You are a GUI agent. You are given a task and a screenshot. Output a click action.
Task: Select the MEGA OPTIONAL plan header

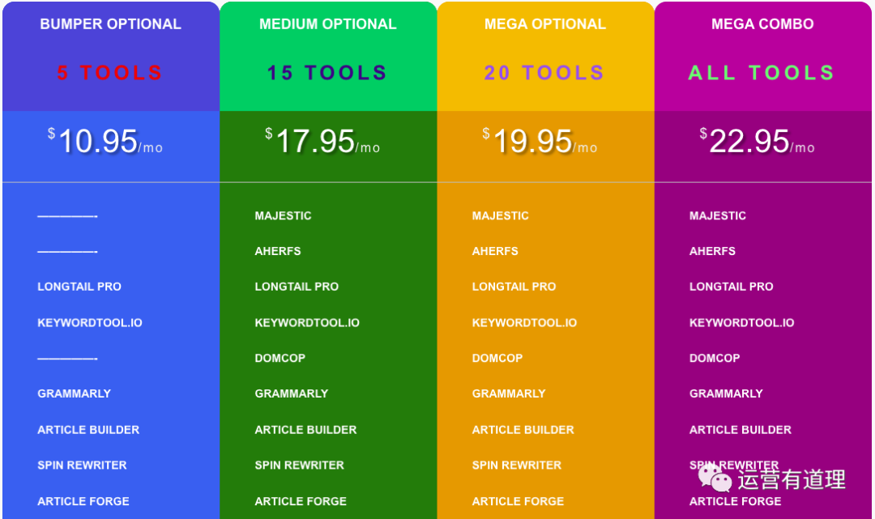tap(545, 24)
